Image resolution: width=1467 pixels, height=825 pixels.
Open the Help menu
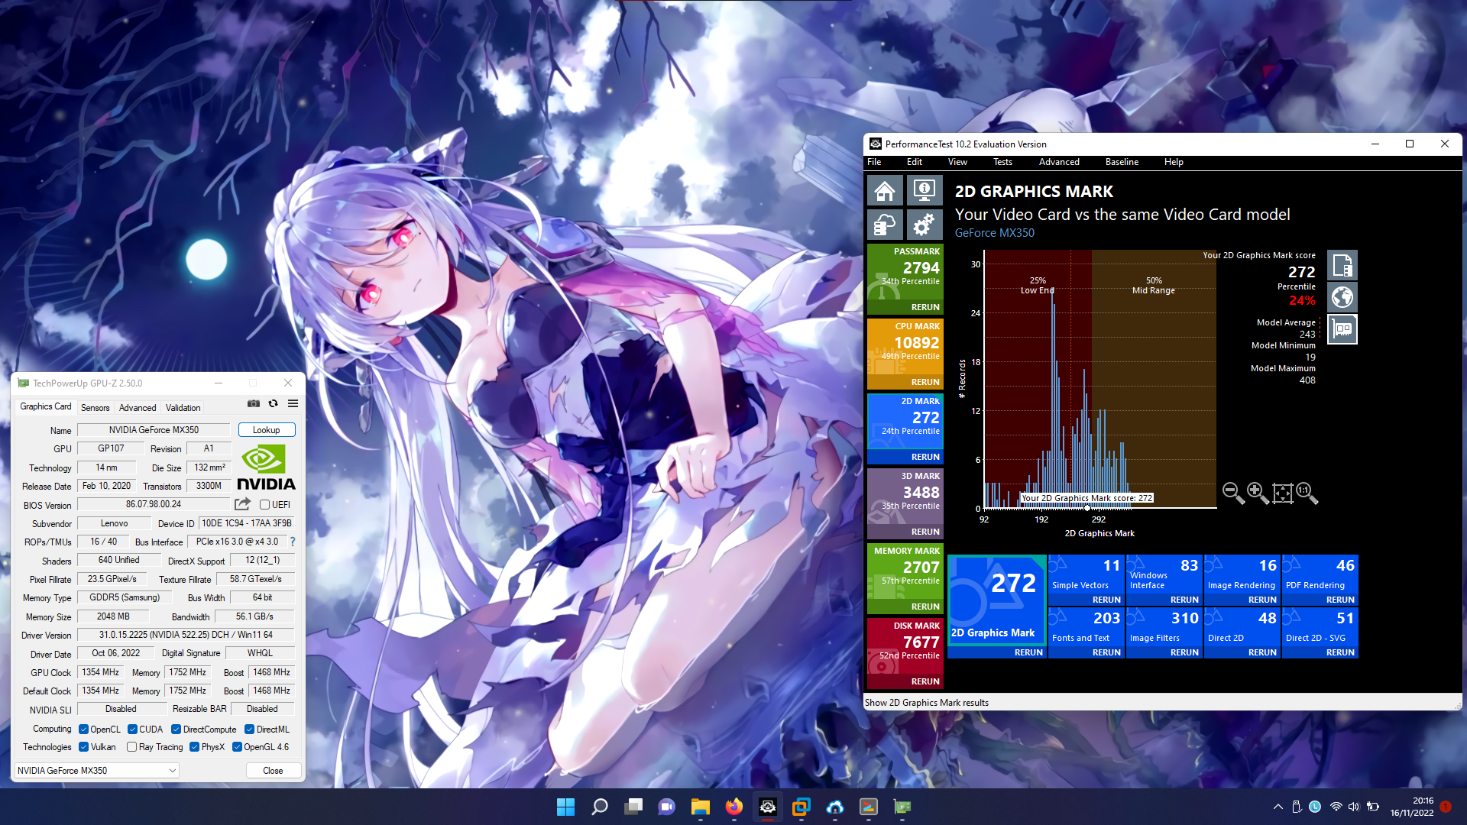[1174, 162]
